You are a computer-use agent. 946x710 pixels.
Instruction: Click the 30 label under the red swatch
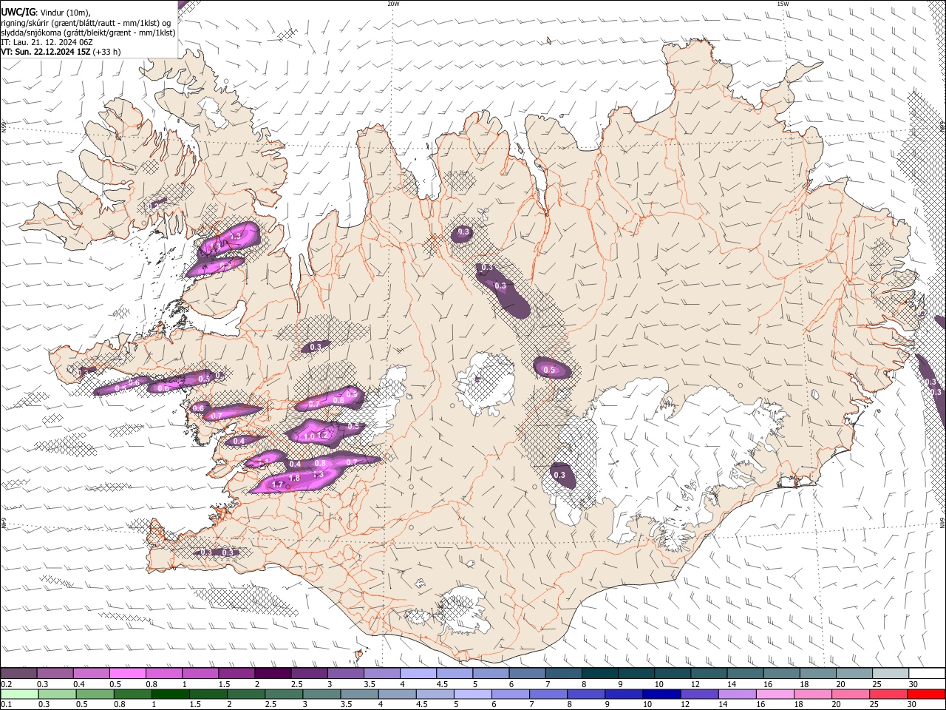pos(913,705)
